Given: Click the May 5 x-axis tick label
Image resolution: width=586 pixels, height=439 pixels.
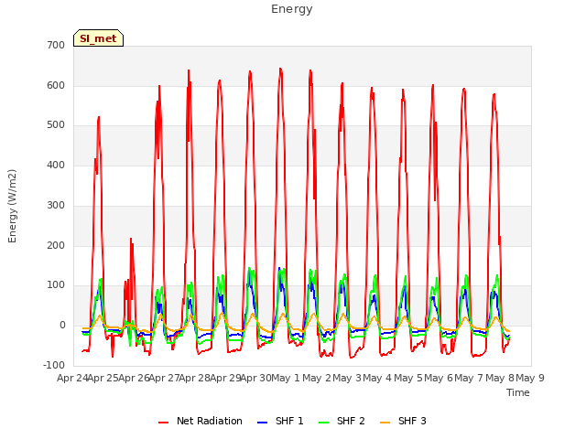Looking at the screenshot, I should [x=408, y=378].
